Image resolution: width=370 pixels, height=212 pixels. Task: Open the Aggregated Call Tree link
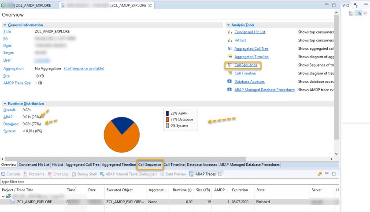(x=252, y=48)
